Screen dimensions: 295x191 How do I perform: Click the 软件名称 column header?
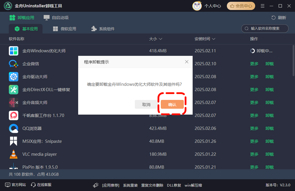point(17,39)
